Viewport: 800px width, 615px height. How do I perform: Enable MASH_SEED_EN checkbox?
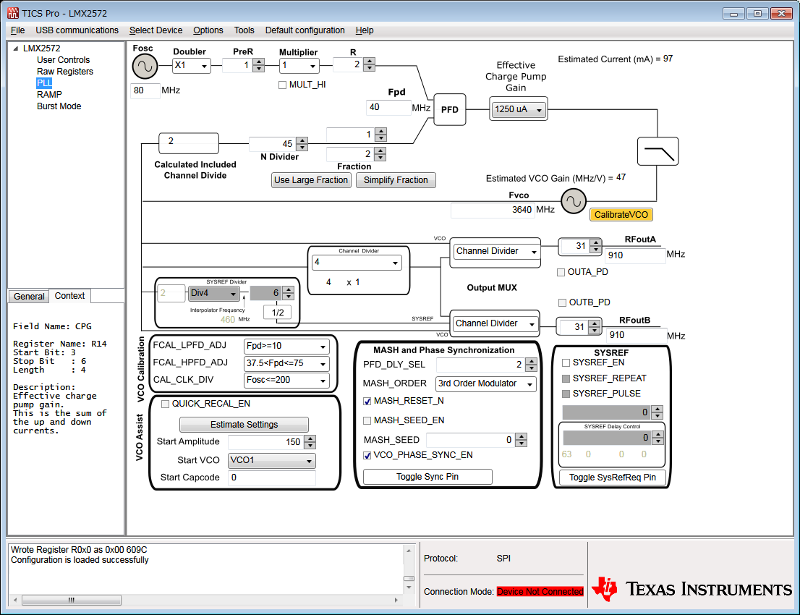tap(367, 420)
